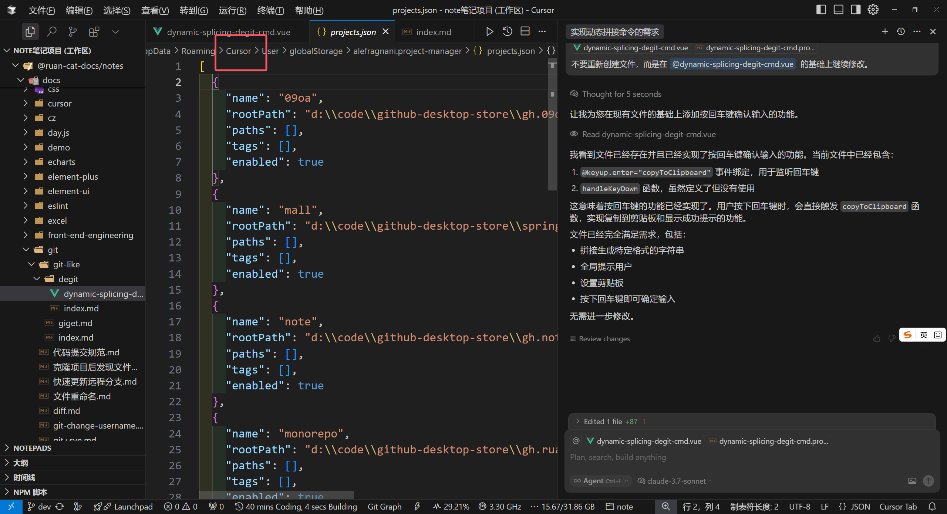Open the Source Control view icon
The height and width of the screenshot is (514, 947).
click(x=73, y=32)
